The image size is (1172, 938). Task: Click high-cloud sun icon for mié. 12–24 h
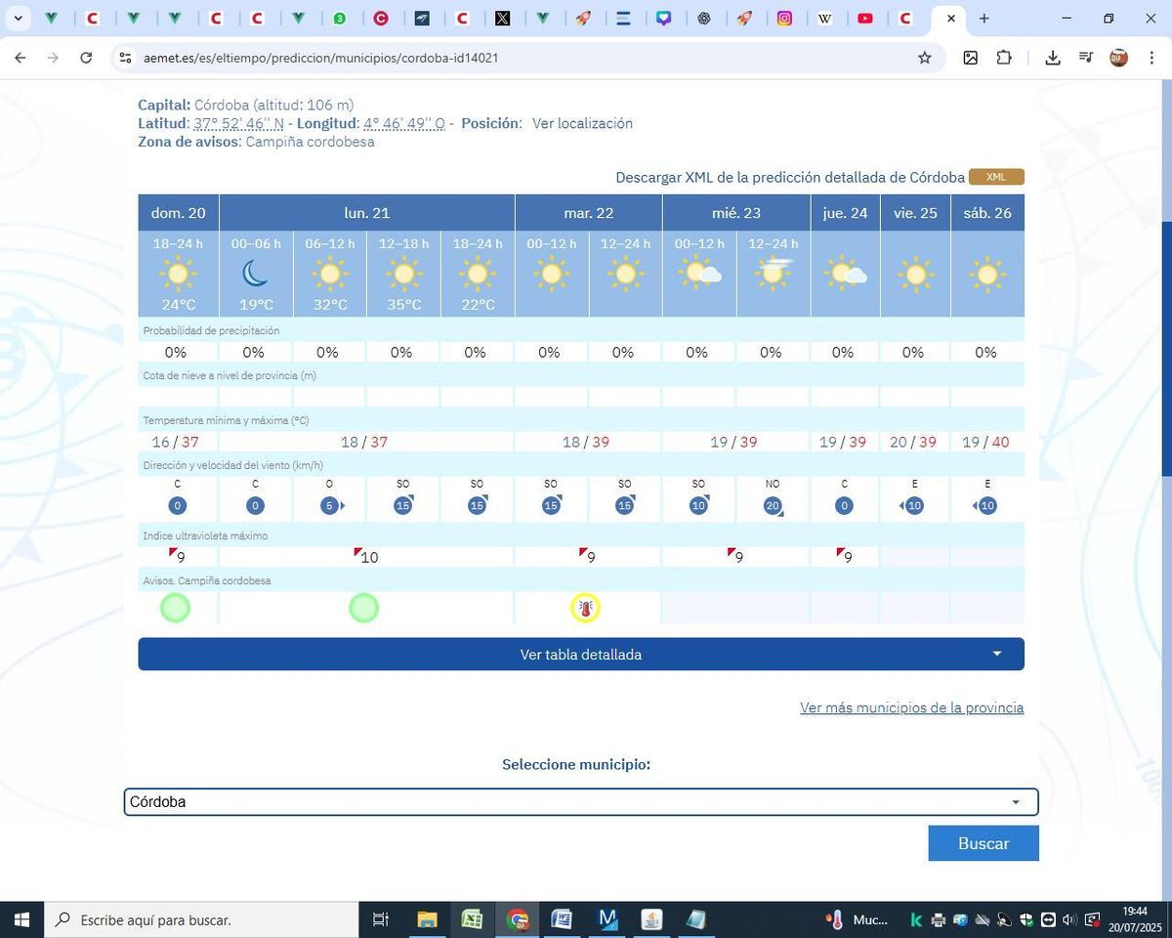[774, 273]
